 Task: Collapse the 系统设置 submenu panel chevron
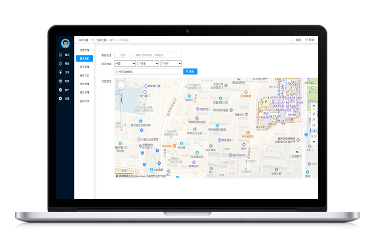pos(93,40)
